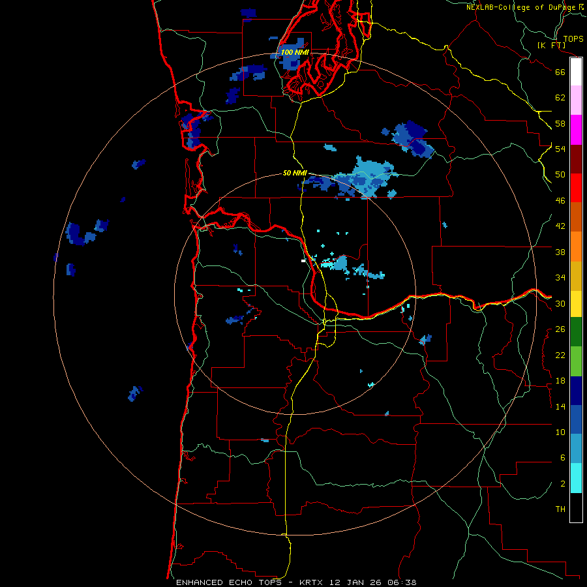Click the black TH swatch in the legend

tap(576, 507)
